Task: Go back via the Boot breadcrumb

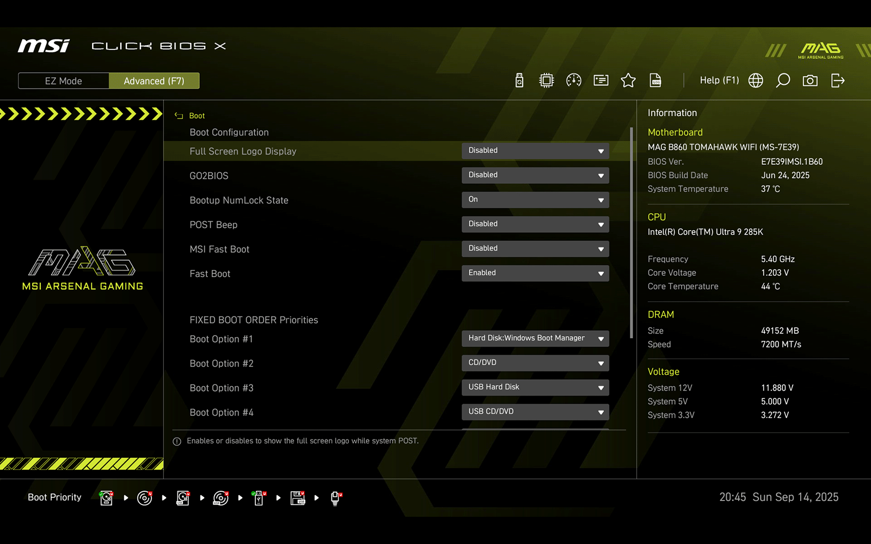Action: [197, 116]
